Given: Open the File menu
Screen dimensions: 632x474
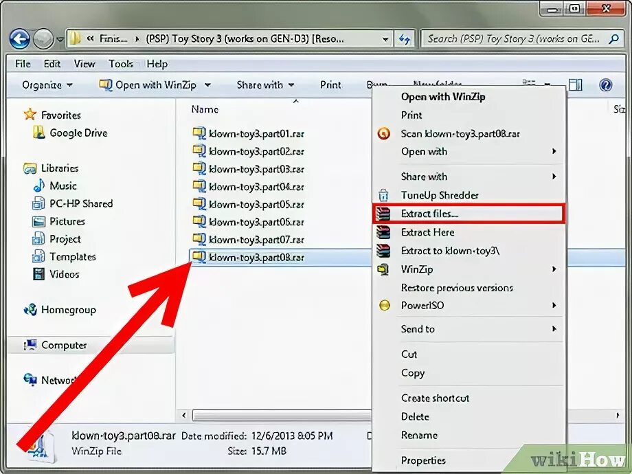Looking at the screenshot, I should coord(23,64).
